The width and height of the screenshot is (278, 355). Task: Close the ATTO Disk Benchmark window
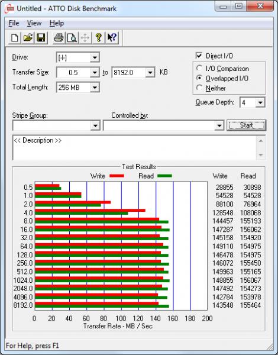pos(260,6)
